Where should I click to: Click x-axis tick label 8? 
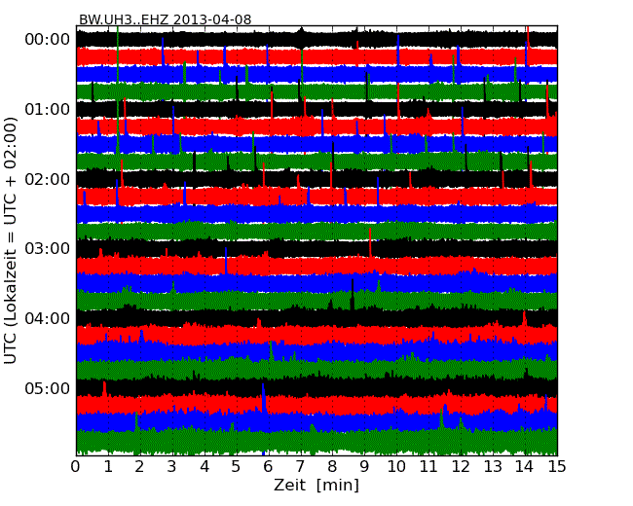click(333, 466)
